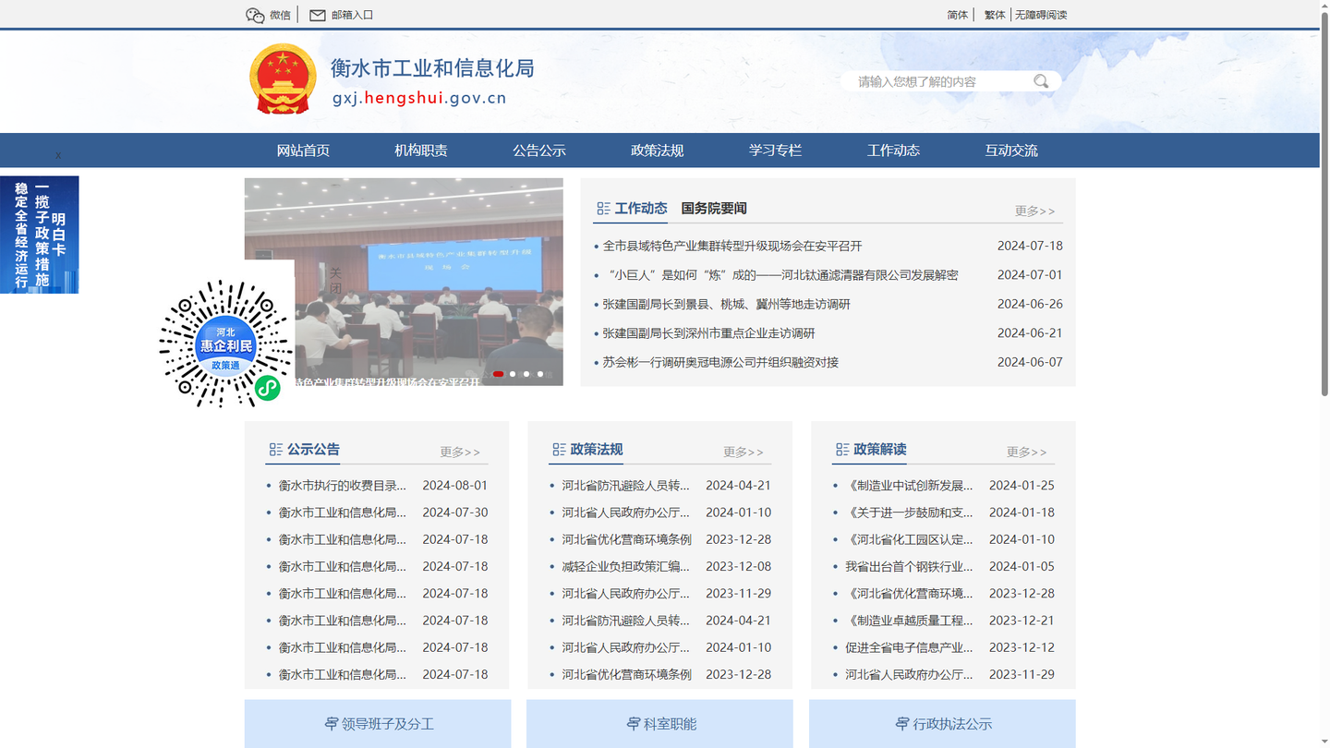Open the 行政执法公示 button

tap(942, 724)
